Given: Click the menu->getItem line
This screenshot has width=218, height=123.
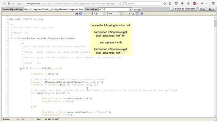Looking at the screenshot, I should click(x=77, y=112).
